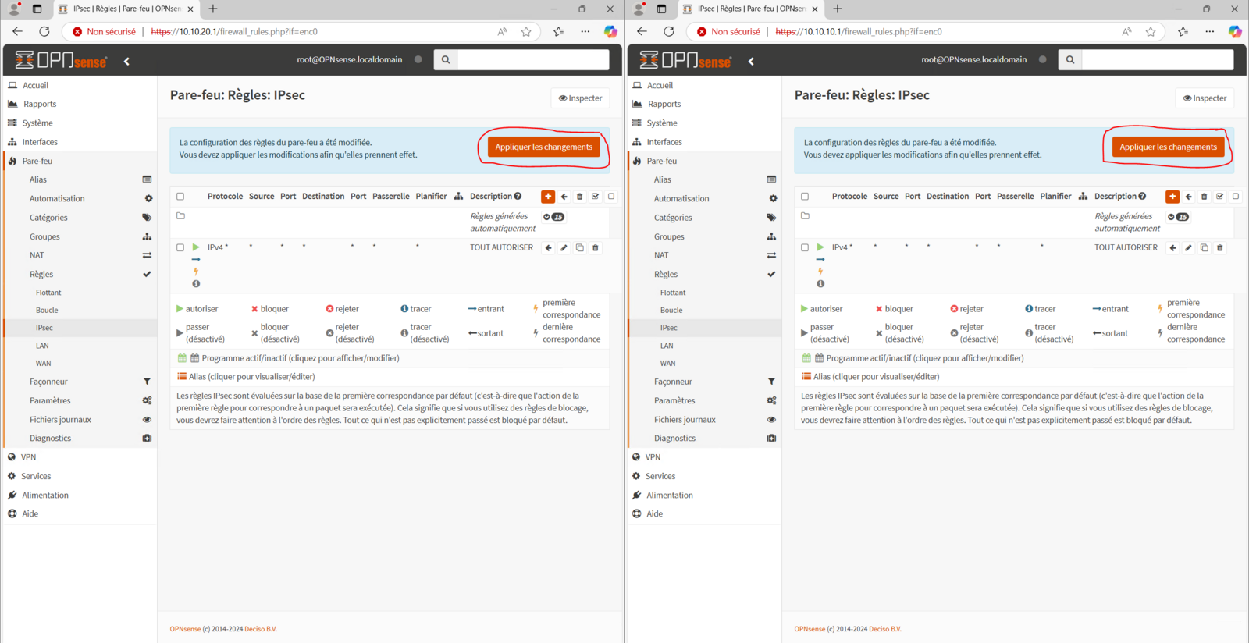1249x643 pixels.
Task: Reload the page in the right browser window
Action: (669, 31)
